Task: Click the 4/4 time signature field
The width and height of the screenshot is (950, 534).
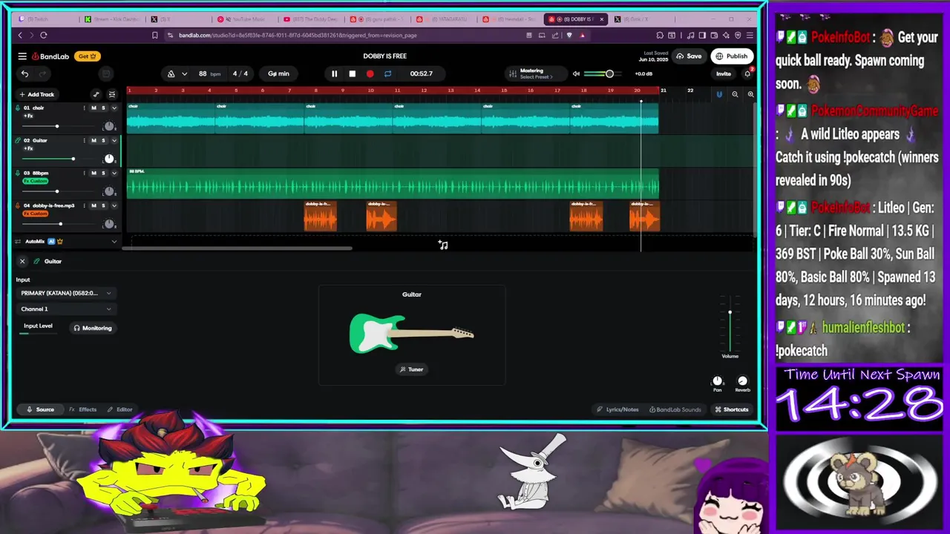Action: click(x=240, y=73)
